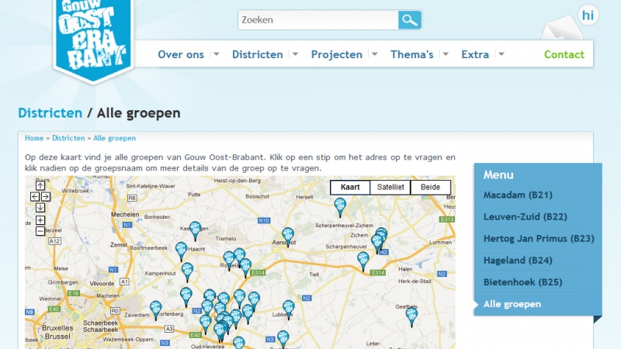
Task: Pan the map left arrow
Action: click(35, 196)
